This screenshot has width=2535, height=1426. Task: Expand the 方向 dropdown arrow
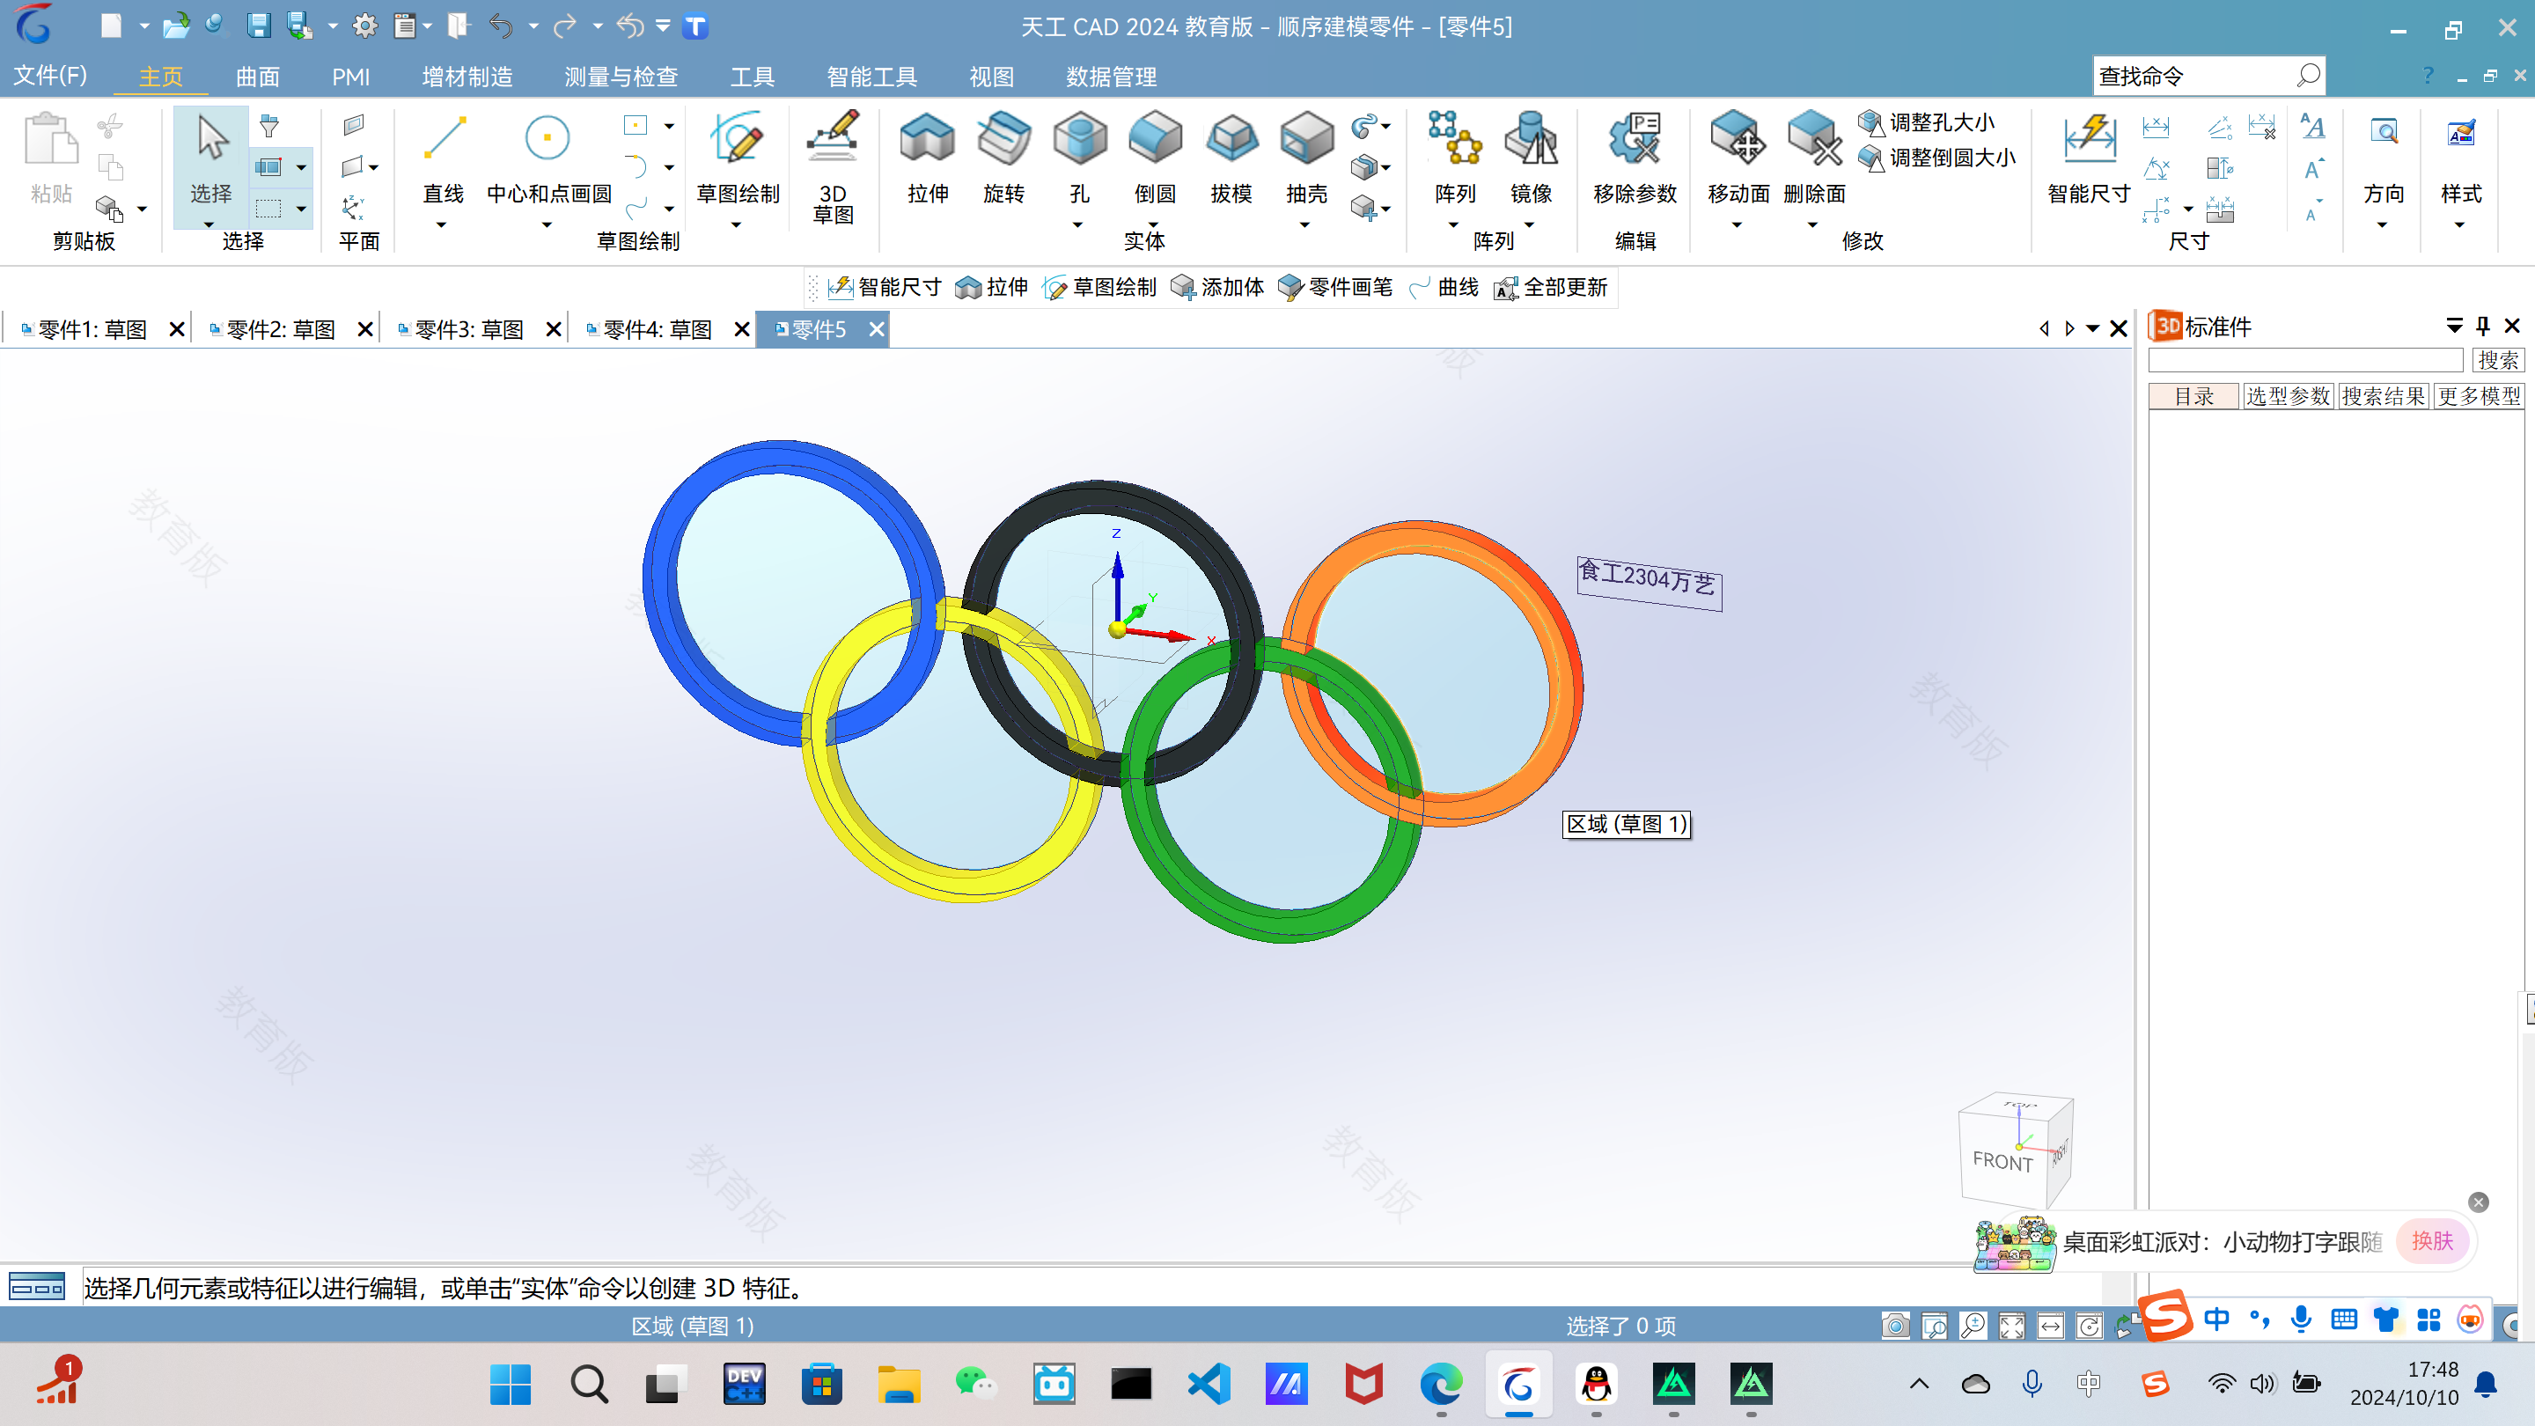coord(2383,225)
